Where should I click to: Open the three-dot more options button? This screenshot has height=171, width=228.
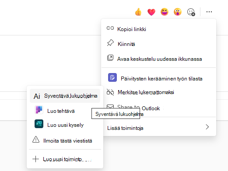pos(209,12)
